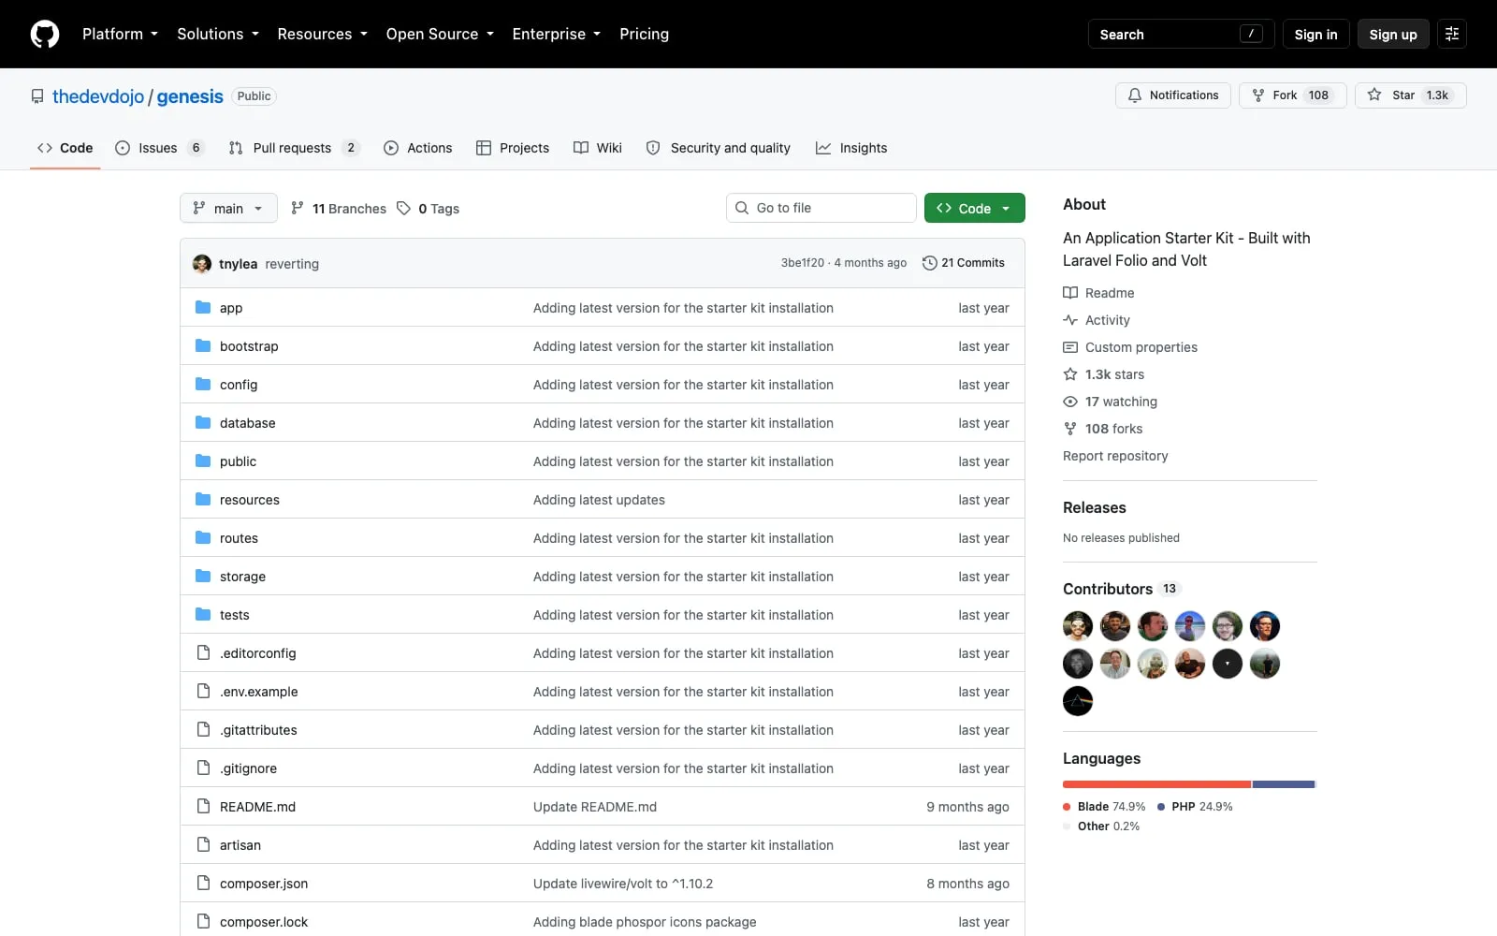The width and height of the screenshot is (1497, 936).
Task: Click the Sign in button
Action: click(x=1315, y=34)
